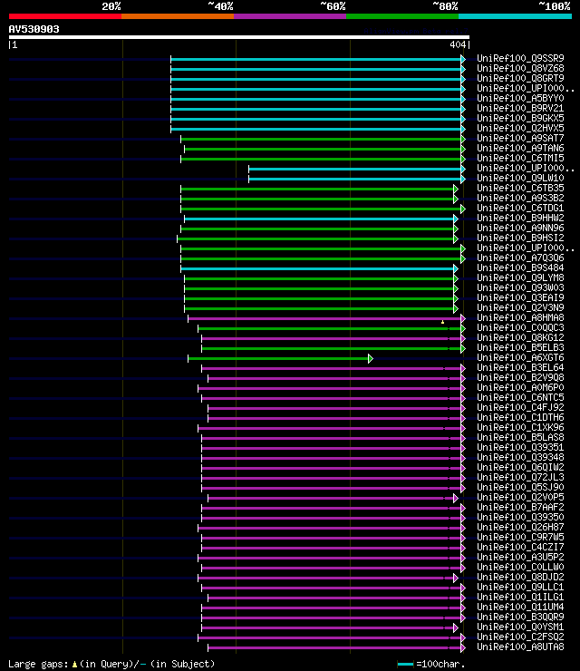Click UniRef100_Q2V0P5 label
This screenshot has height=671, width=580.
[520, 498]
